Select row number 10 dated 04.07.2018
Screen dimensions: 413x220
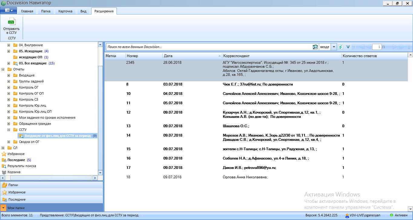tap(256, 94)
